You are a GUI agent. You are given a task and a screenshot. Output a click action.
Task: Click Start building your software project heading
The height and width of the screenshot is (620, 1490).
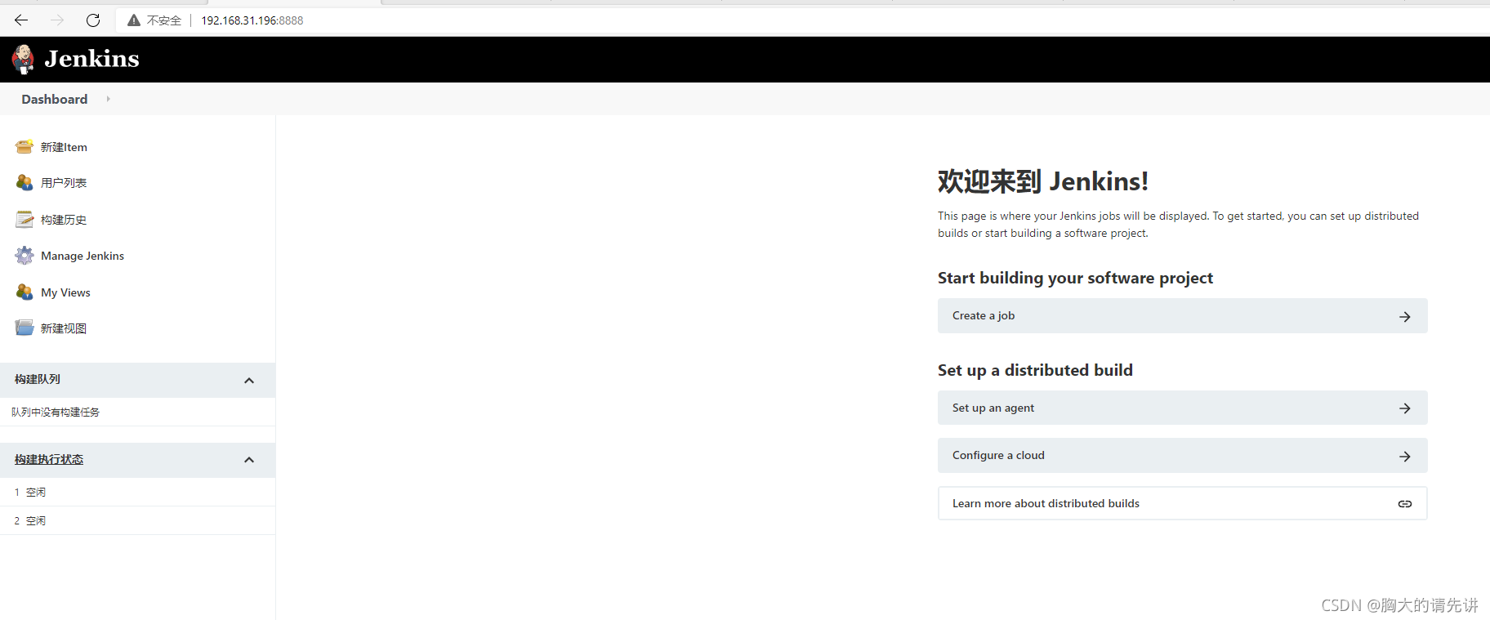[1075, 278]
